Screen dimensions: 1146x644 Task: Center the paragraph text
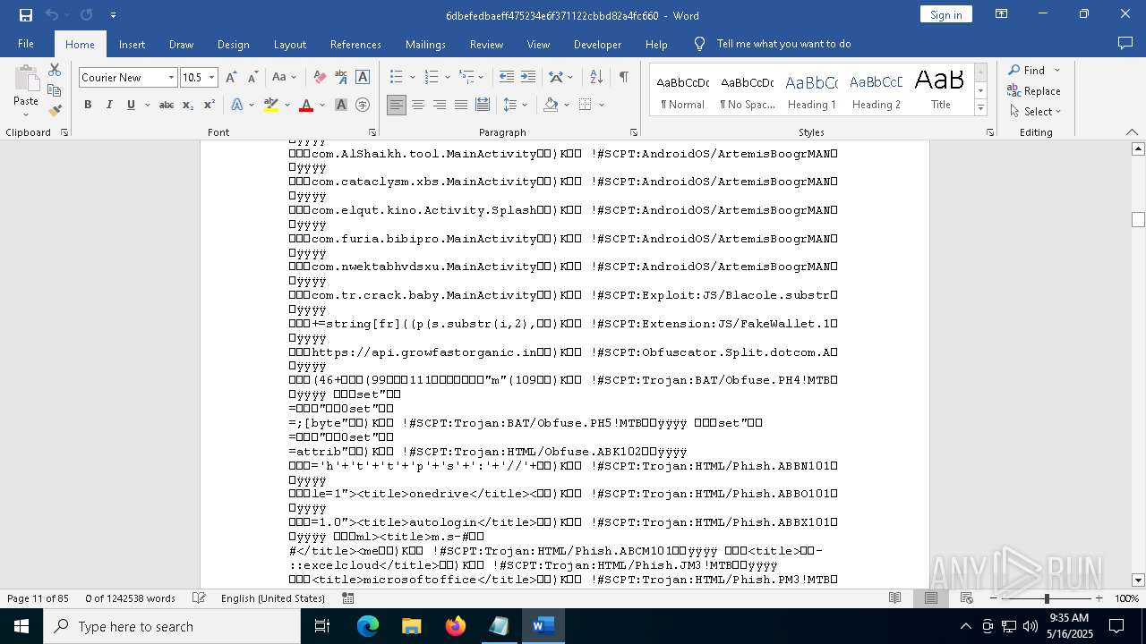point(418,106)
